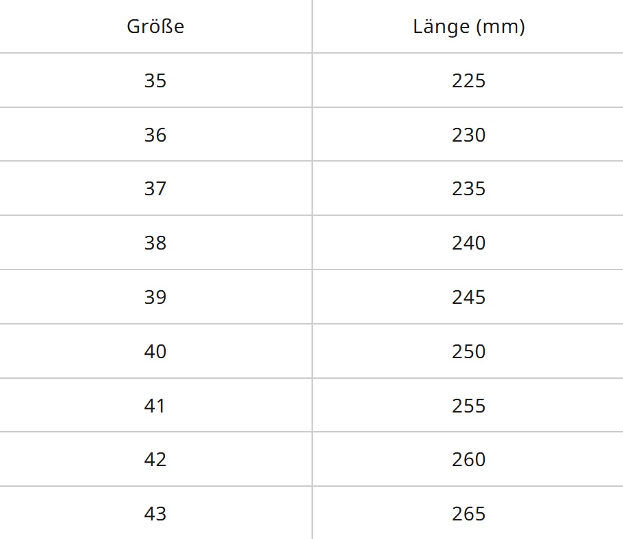Viewport: 623px width, 539px height.
Task: Select the size 43 cell
Action: pos(155,514)
